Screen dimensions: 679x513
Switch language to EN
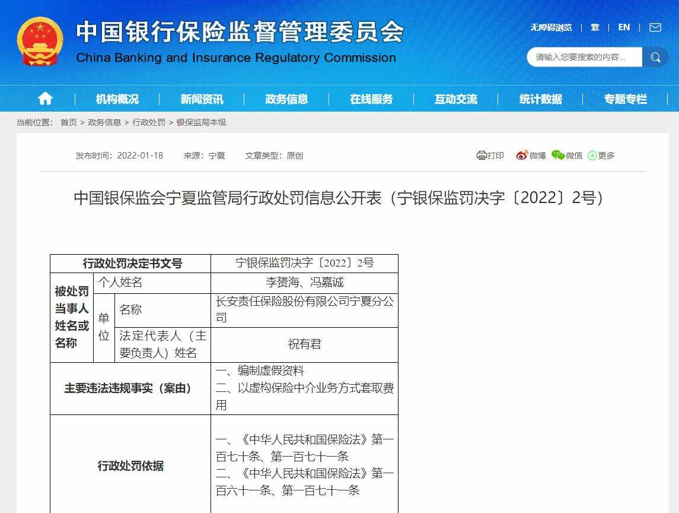tap(624, 27)
